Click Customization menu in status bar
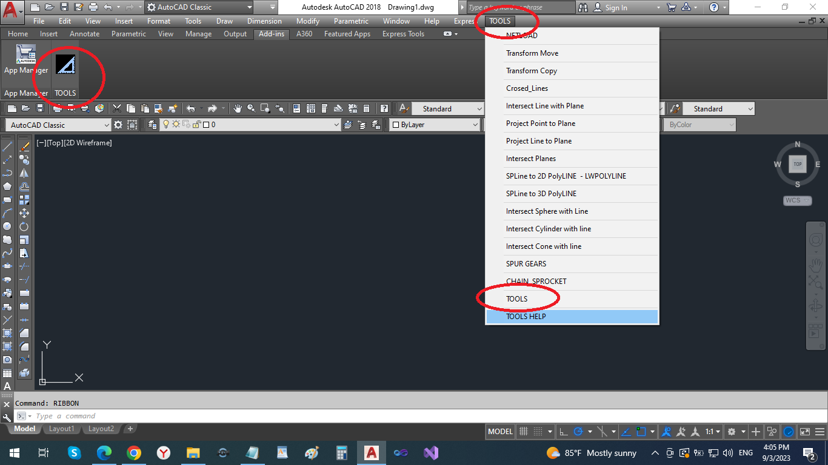The height and width of the screenshot is (465, 828). click(820, 432)
